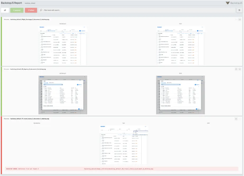Click the BackstopJS Report title

pos(12,3)
